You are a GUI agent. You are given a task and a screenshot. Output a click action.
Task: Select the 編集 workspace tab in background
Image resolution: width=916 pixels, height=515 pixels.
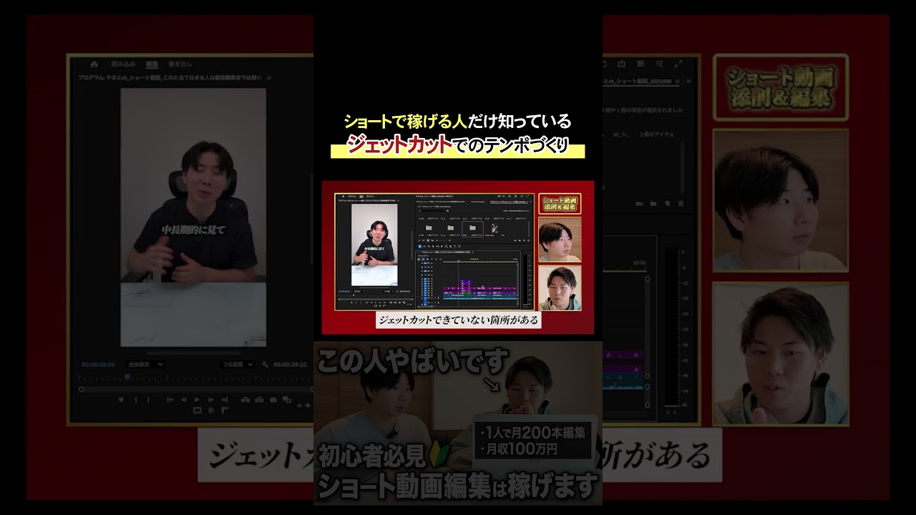tap(152, 64)
